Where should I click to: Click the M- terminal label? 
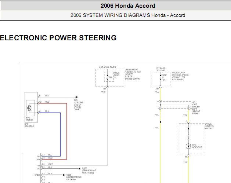pyautogui.click(x=39, y=156)
